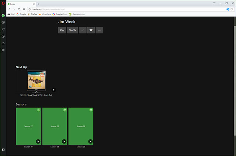Play Season 27 with its play button

pos(38,141)
